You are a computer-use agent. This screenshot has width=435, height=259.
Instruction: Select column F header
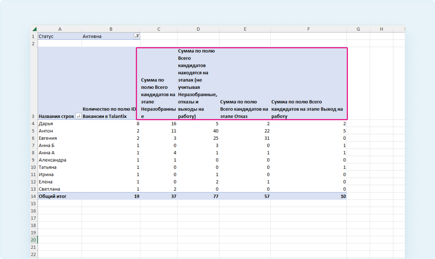[x=308, y=29]
